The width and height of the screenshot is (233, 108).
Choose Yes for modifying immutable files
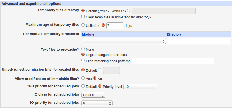(x=83, y=78)
